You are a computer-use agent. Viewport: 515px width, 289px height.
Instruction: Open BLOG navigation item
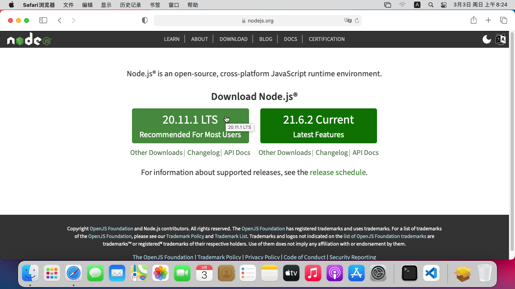pyautogui.click(x=266, y=39)
